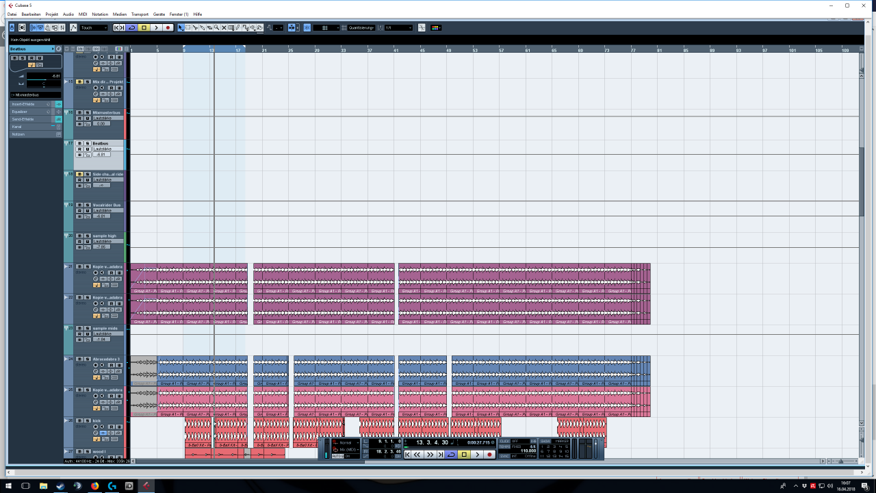Click toolbar Record button
The width and height of the screenshot is (876, 493).
coord(168,27)
